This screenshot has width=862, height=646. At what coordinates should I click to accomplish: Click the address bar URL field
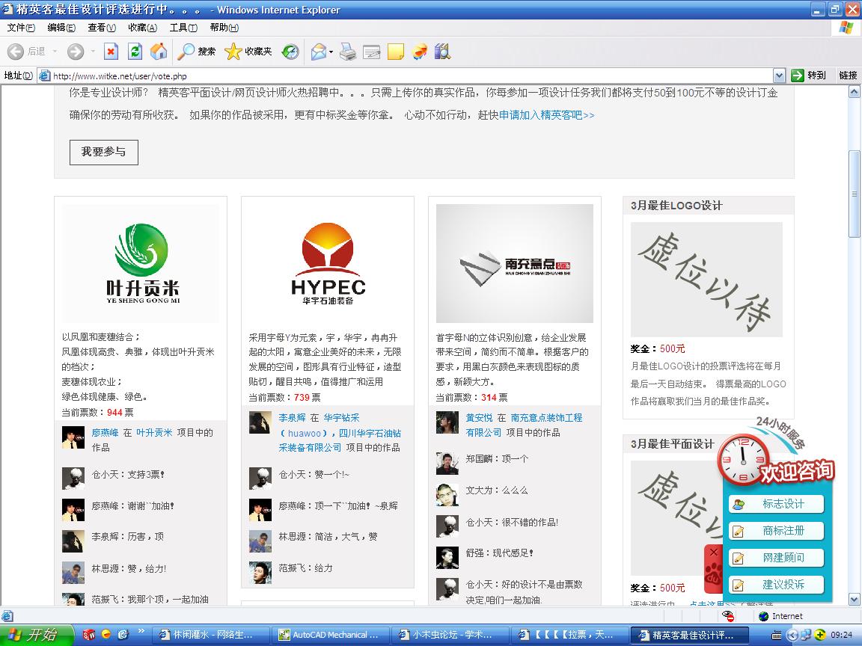click(406, 76)
